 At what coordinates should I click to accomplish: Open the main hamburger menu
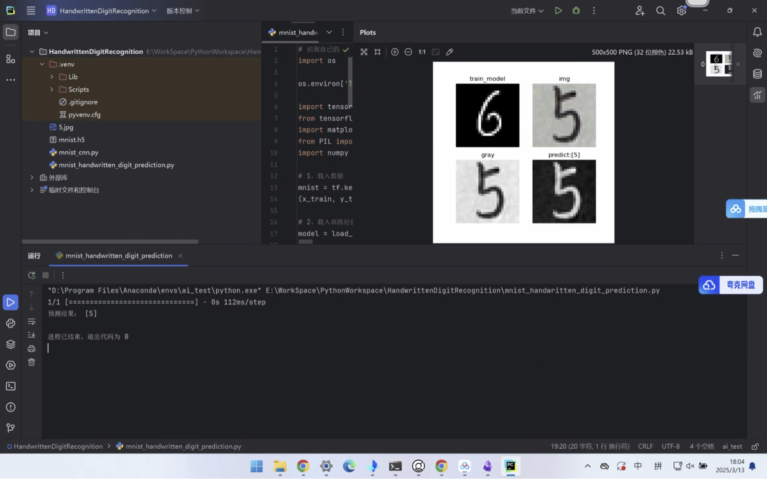click(x=31, y=11)
